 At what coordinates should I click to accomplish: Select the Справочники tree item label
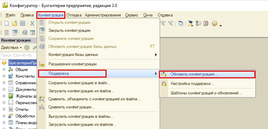26,83
